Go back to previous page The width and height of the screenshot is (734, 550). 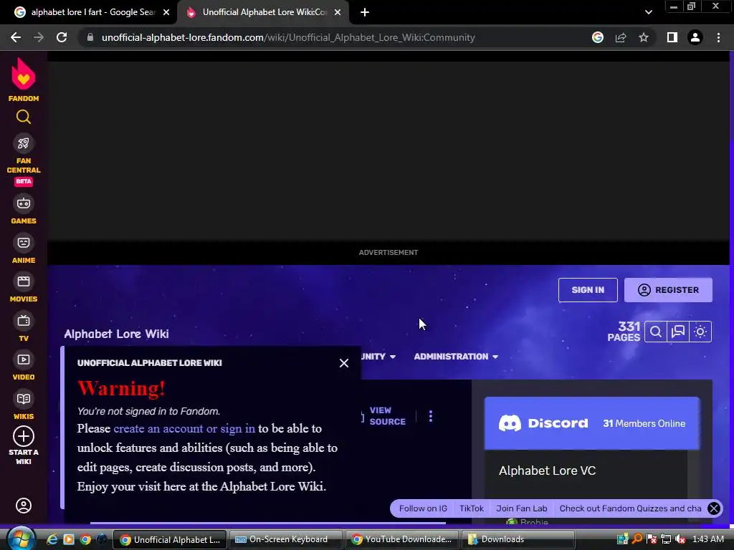point(16,37)
